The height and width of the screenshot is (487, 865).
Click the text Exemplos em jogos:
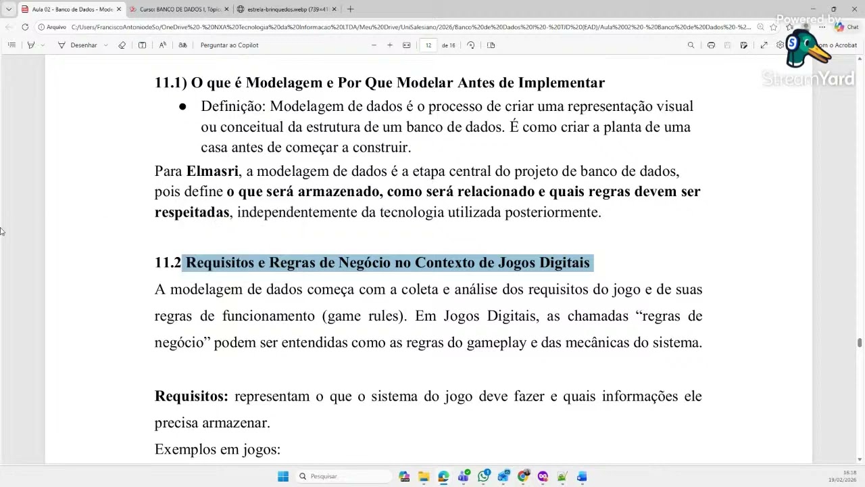coord(218,450)
